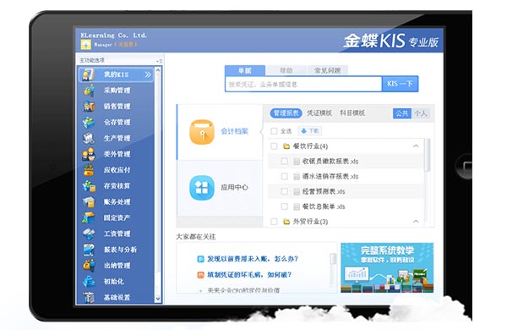The height and width of the screenshot is (330, 507).
Task: Collapse the 餐饮行业(4) folder chevron
Action: [x=416, y=146]
